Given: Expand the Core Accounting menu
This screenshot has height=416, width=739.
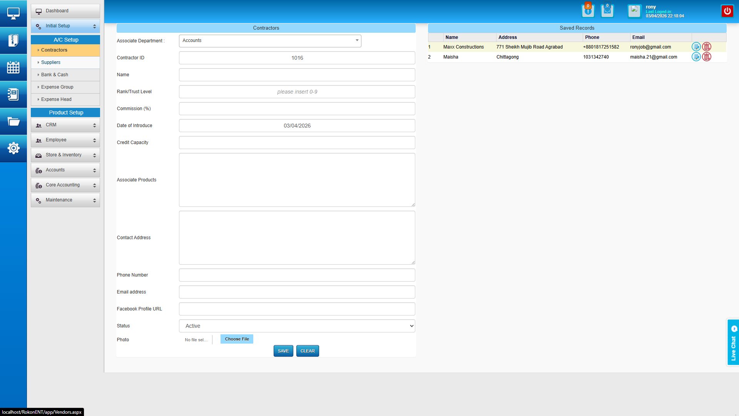Looking at the screenshot, I should tap(65, 185).
